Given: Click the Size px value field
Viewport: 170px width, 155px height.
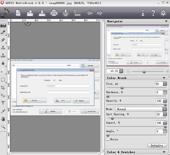Looking at the screenshot, I should coord(159,84).
